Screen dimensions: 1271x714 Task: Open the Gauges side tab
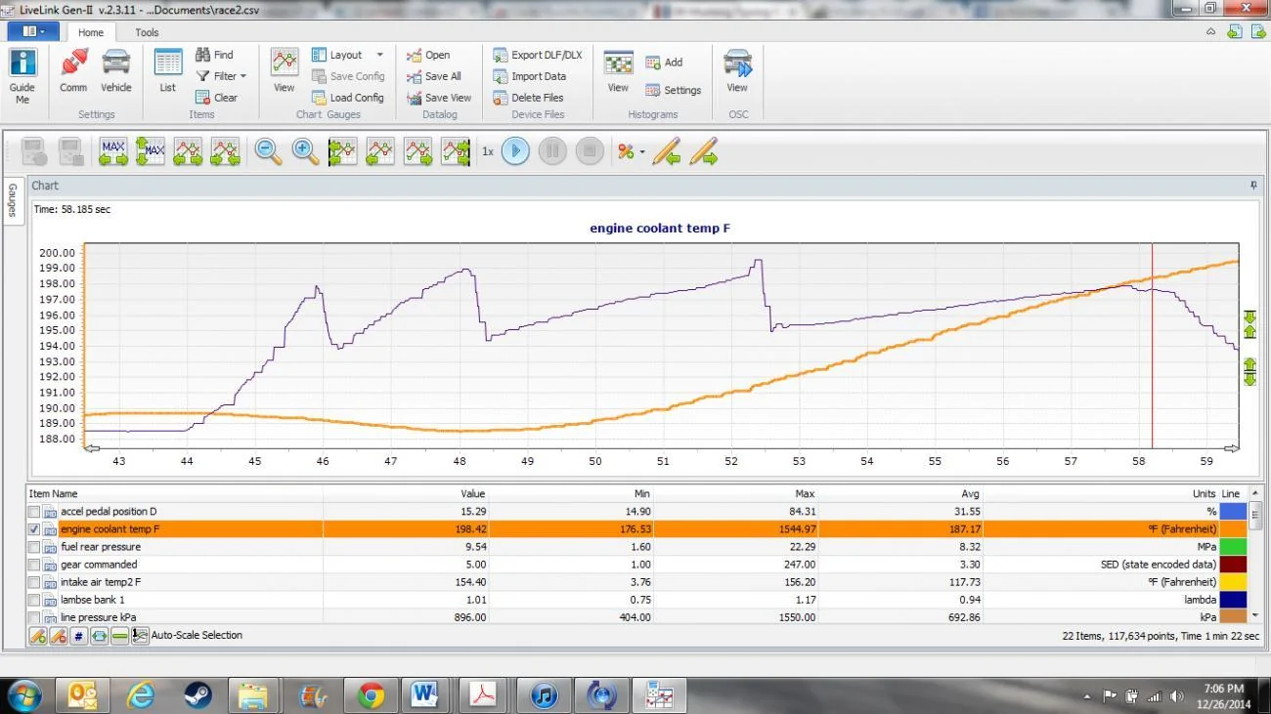tap(12, 199)
